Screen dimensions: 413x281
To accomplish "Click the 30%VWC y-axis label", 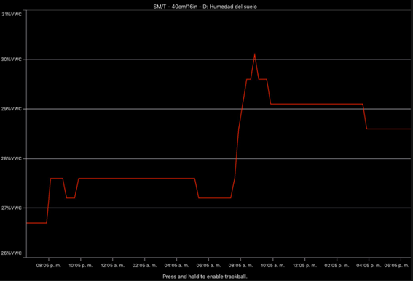I will (12, 60).
